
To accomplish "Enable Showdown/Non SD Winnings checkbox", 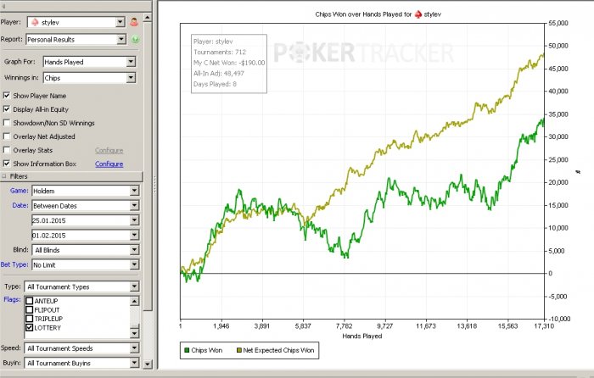I will 7,123.
